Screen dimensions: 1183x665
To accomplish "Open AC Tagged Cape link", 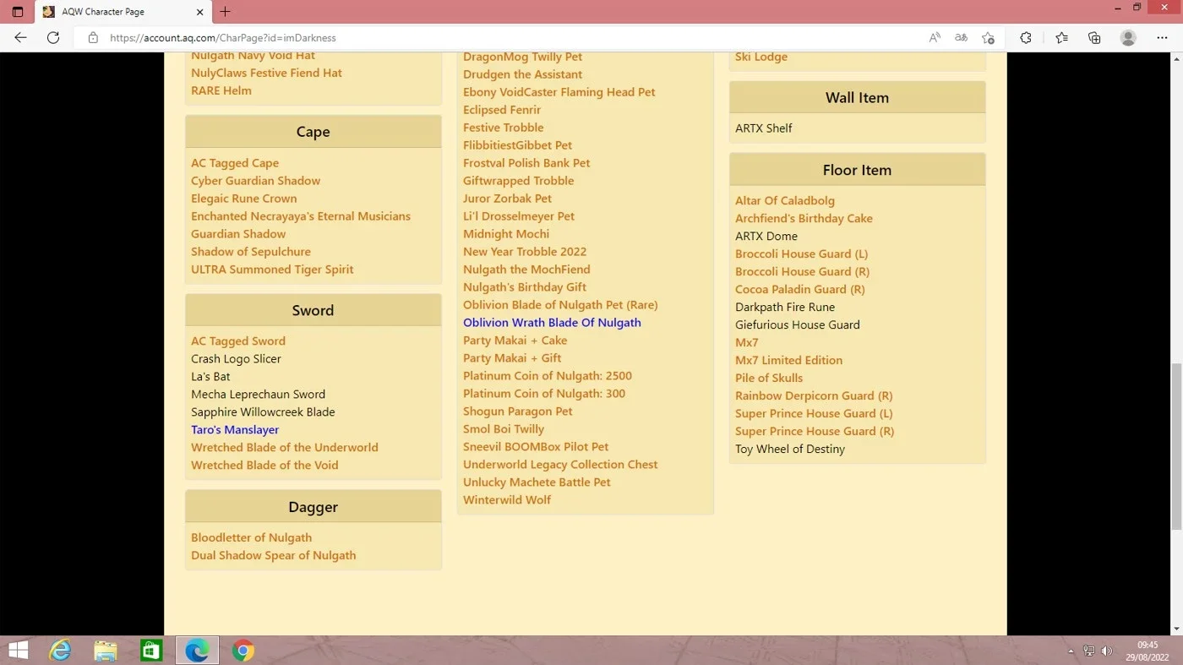I will click(235, 163).
